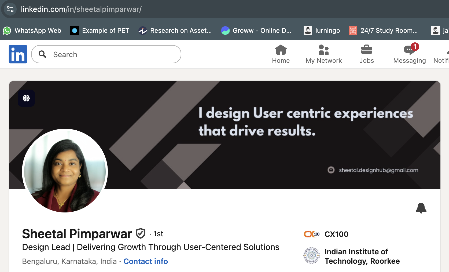Open the Groww bookmark
Viewport: 449px width, 272px height.
[256, 30]
